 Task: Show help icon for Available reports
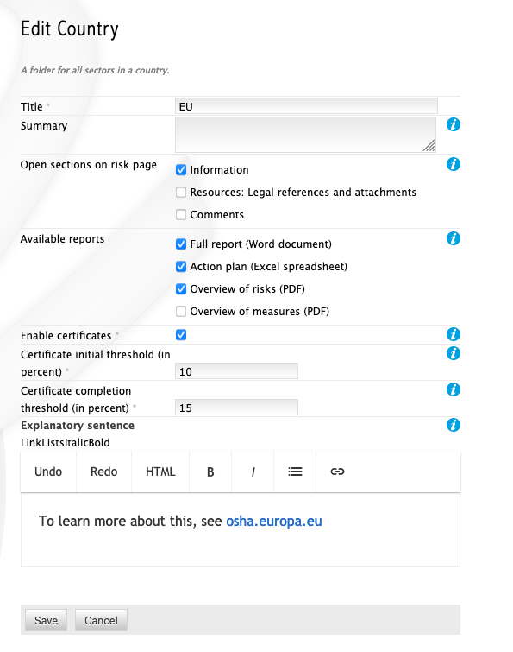(454, 238)
